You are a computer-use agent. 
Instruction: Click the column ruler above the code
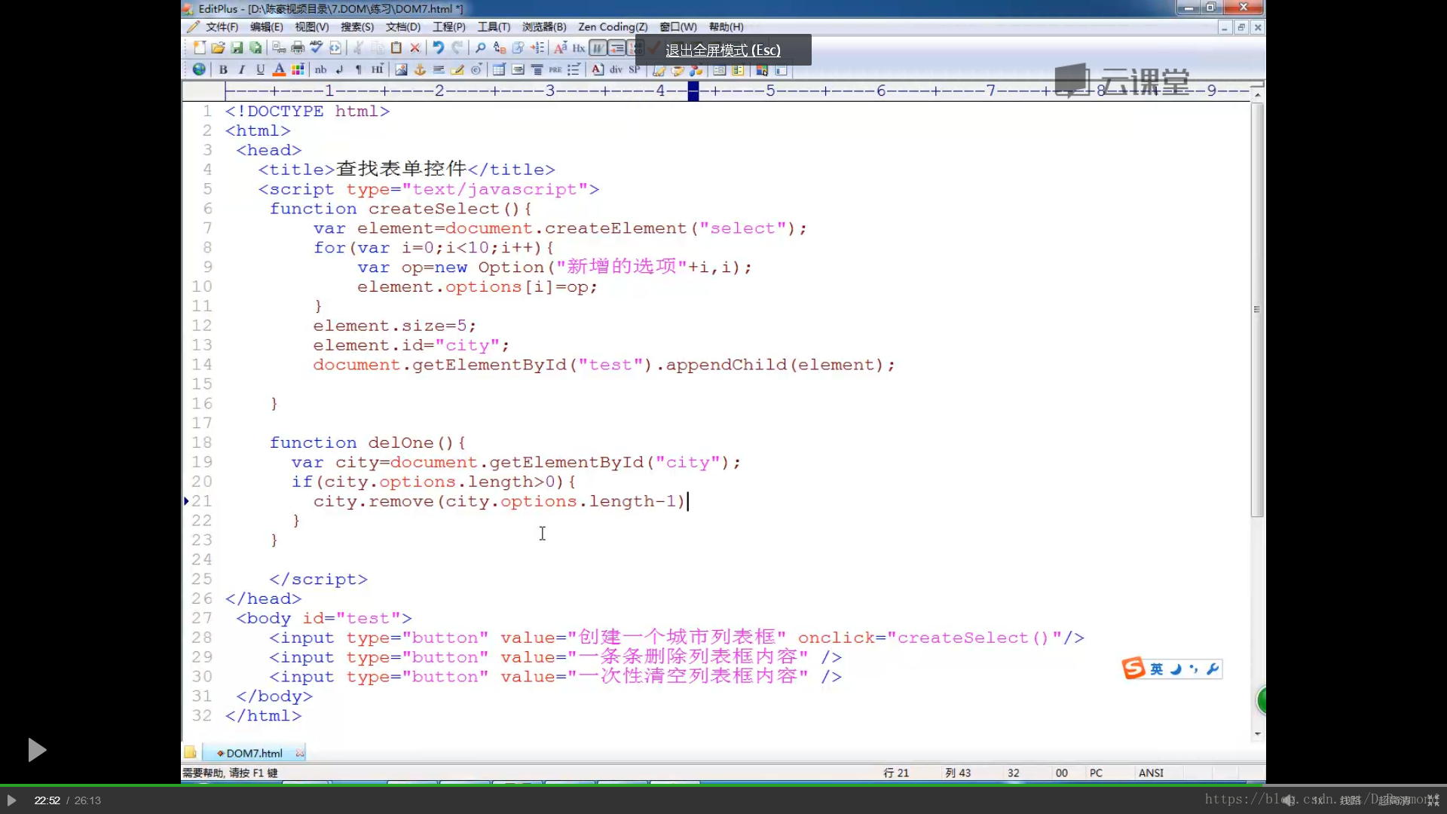coord(736,91)
